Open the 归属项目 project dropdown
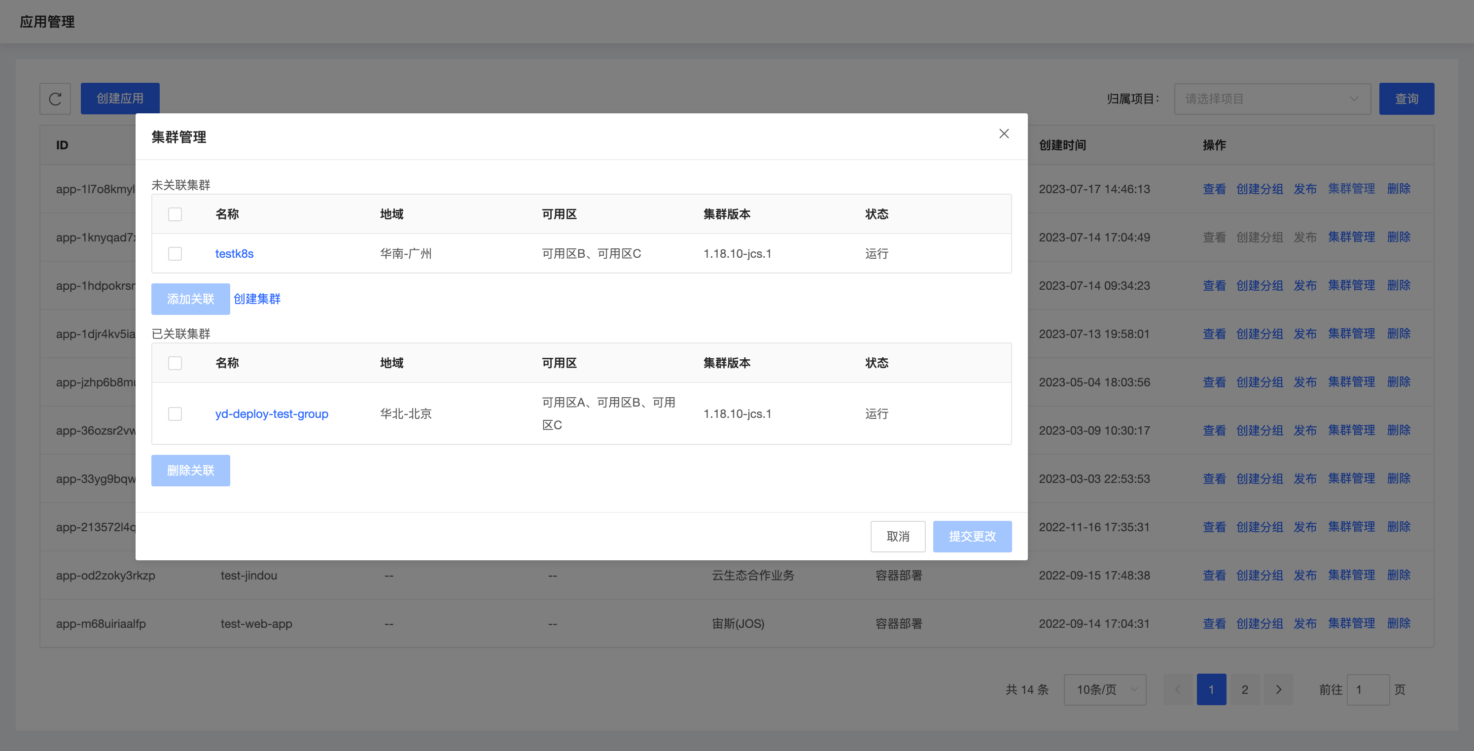Image resolution: width=1474 pixels, height=751 pixels. [1271, 99]
